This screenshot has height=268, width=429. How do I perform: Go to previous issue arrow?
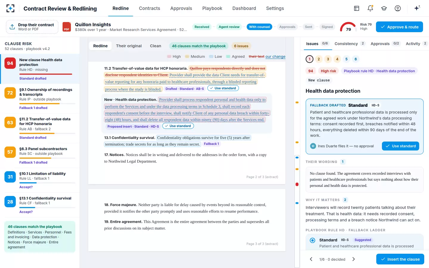tap(311, 259)
